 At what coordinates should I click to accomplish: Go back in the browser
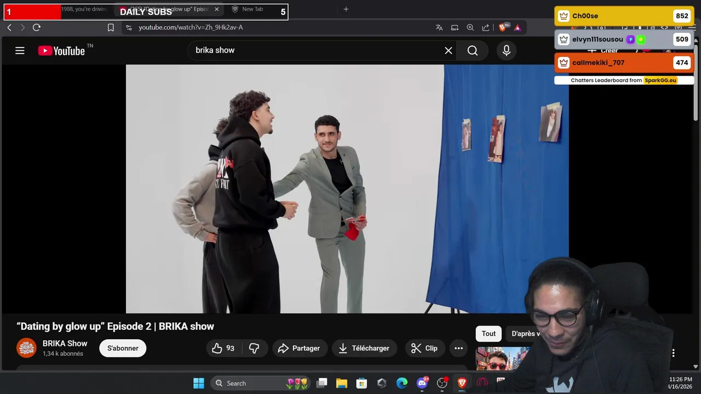pyautogui.click(x=9, y=27)
